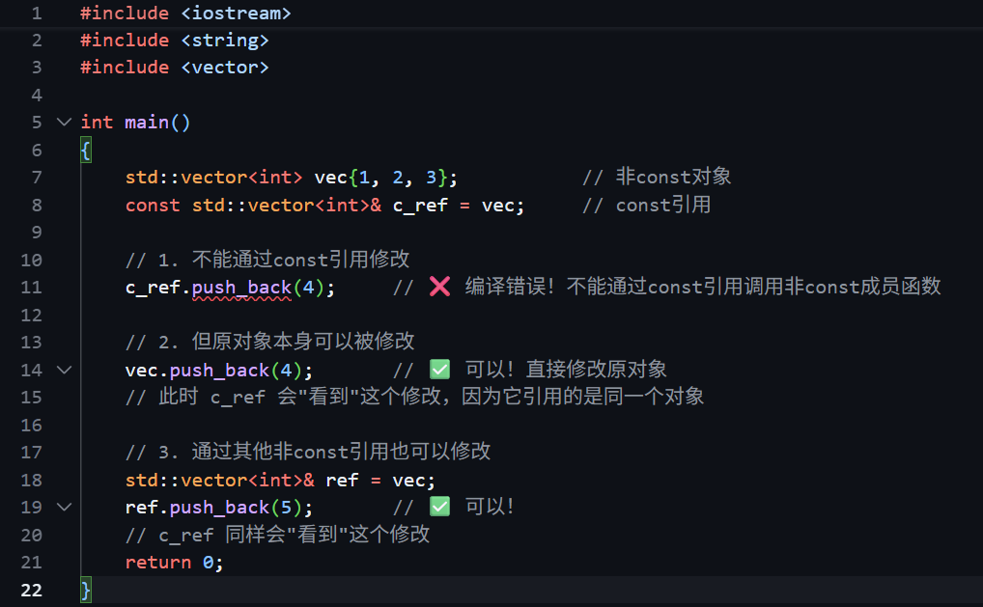Select line number 1 in the gutter

(x=36, y=14)
